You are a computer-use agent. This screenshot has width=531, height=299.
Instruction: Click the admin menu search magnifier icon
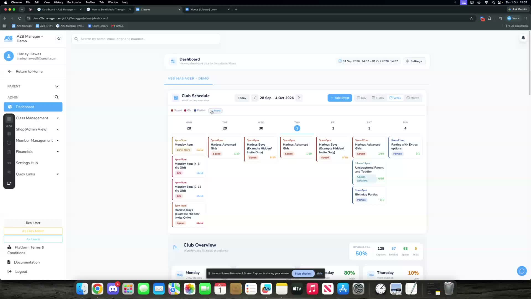point(56,97)
